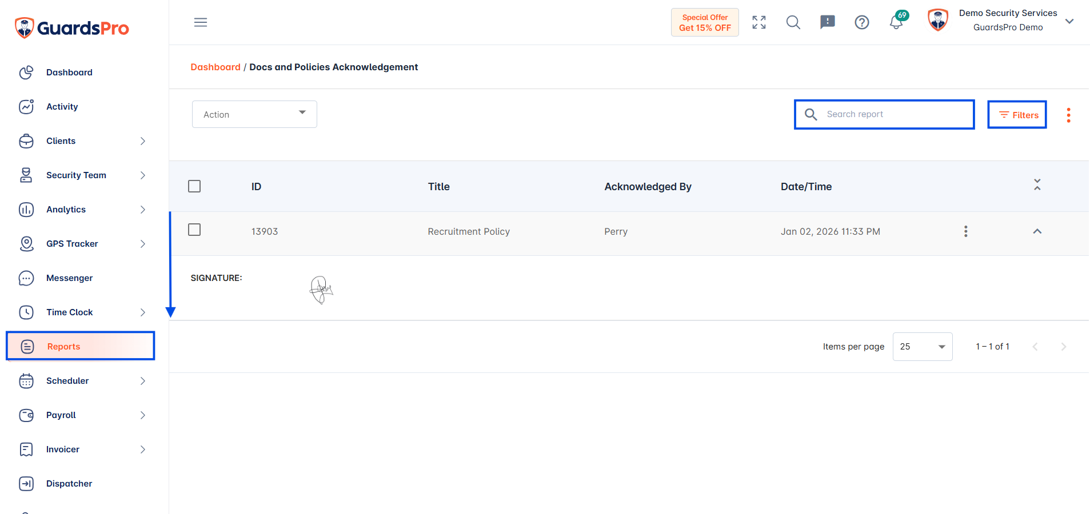Click the Dispatcher arrow icon
The image size is (1090, 514).
tap(26, 484)
